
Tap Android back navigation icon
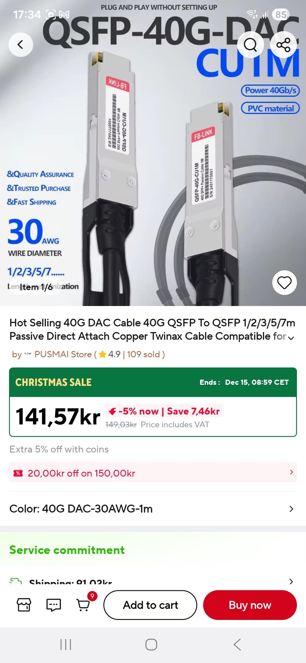click(x=237, y=645)
